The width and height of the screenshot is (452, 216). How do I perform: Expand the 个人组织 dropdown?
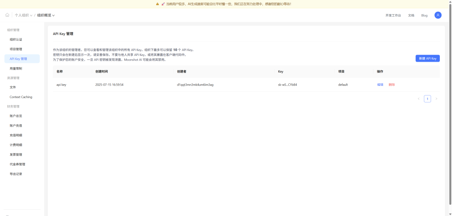pos(23,15)
